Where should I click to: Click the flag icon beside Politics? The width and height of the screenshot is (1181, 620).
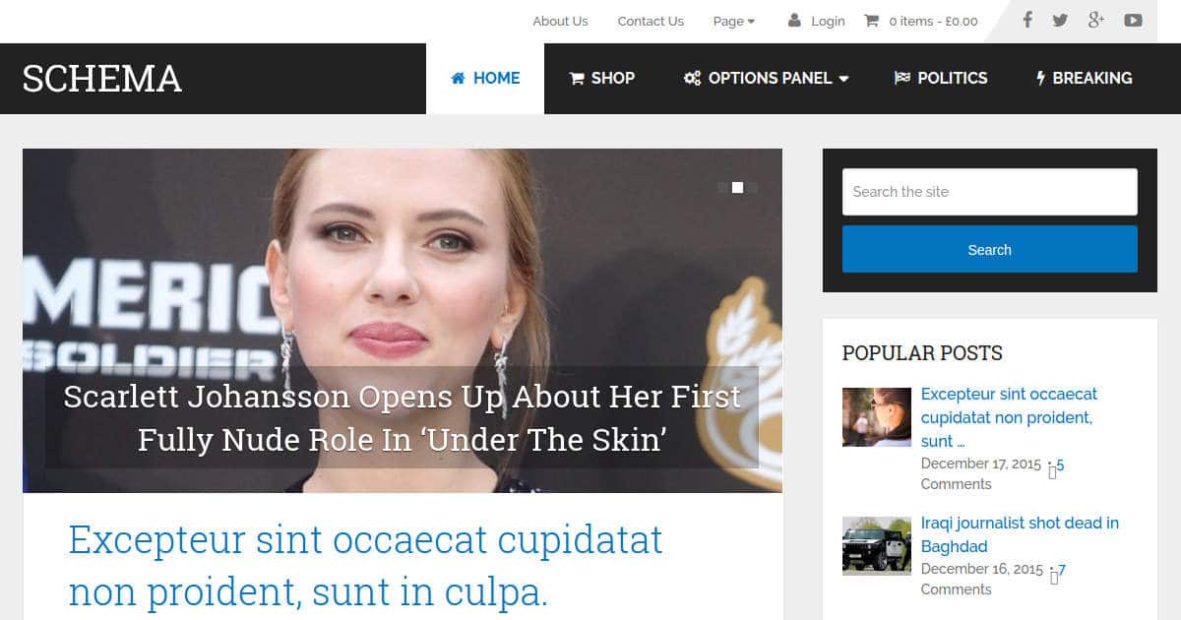point(901,78)
